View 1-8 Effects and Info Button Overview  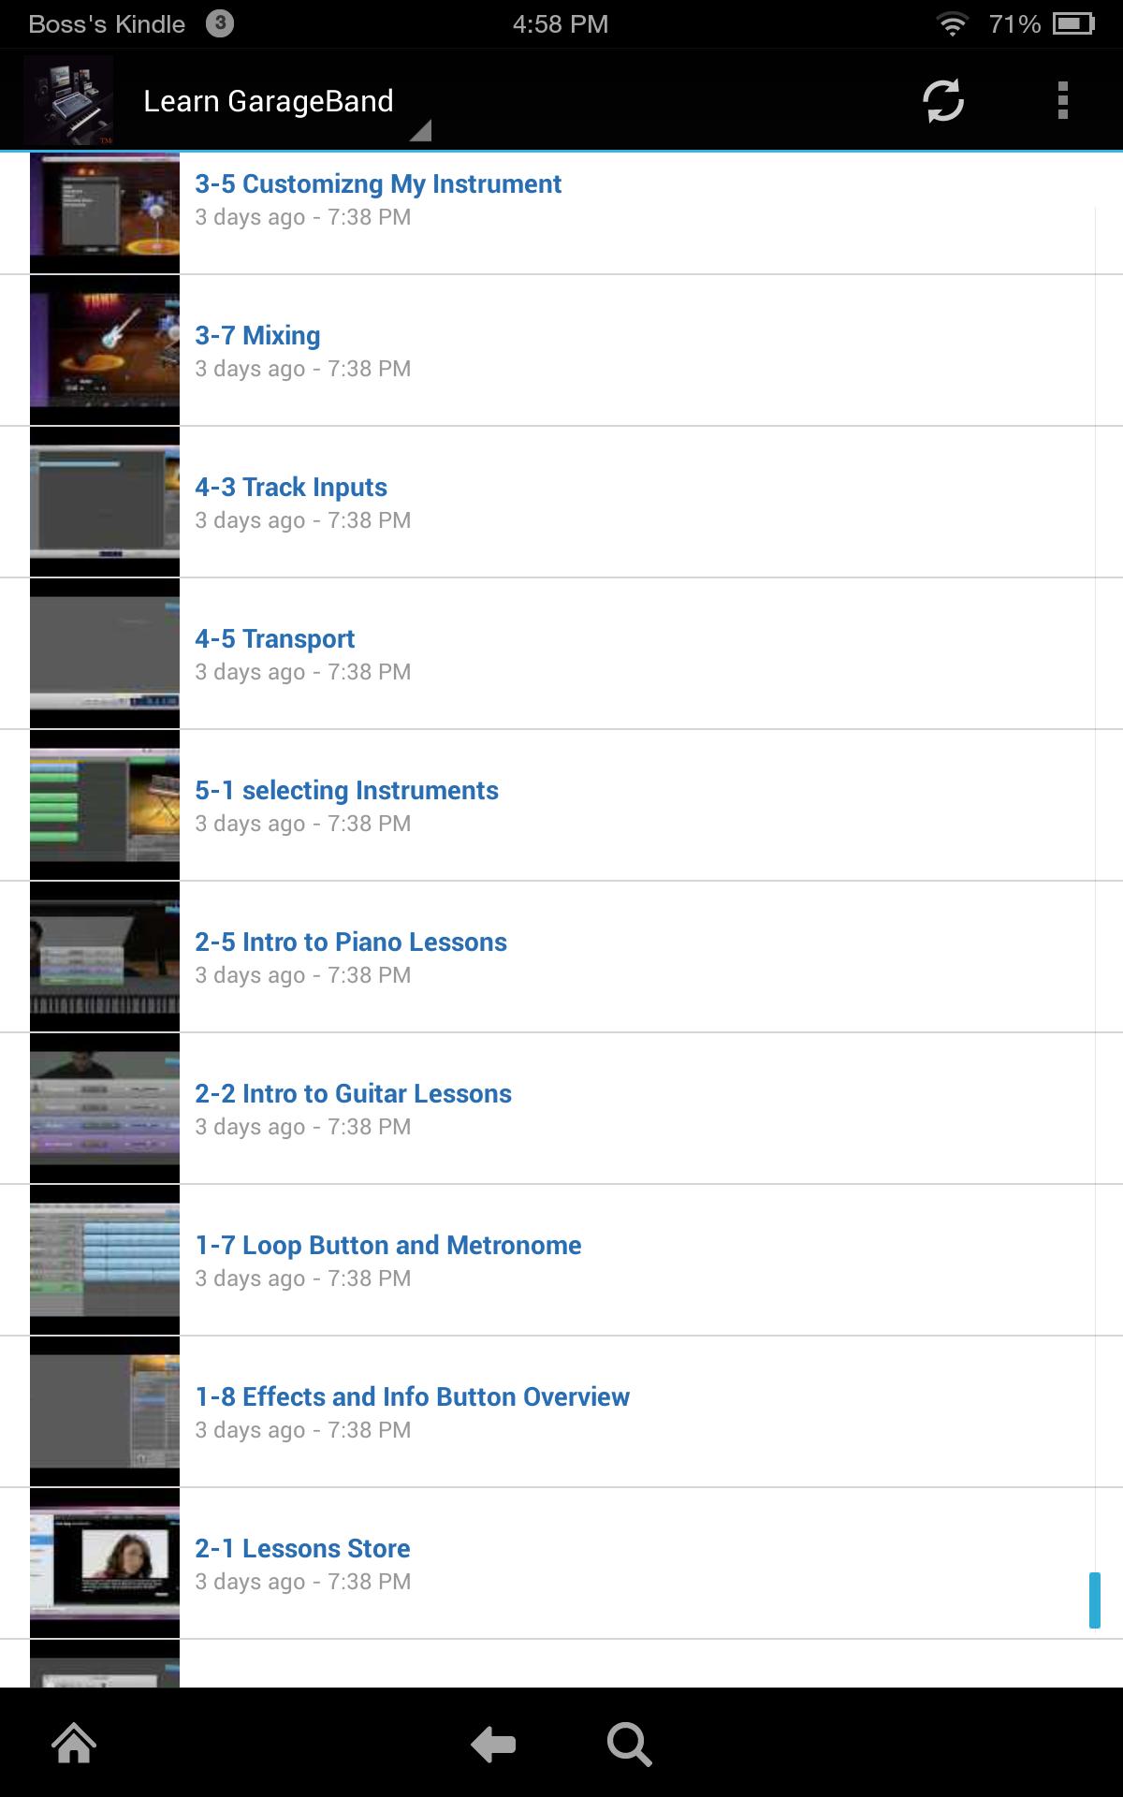click(412, 1397)
